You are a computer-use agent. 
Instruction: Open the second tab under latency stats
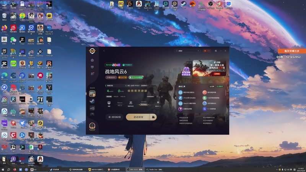116,97
